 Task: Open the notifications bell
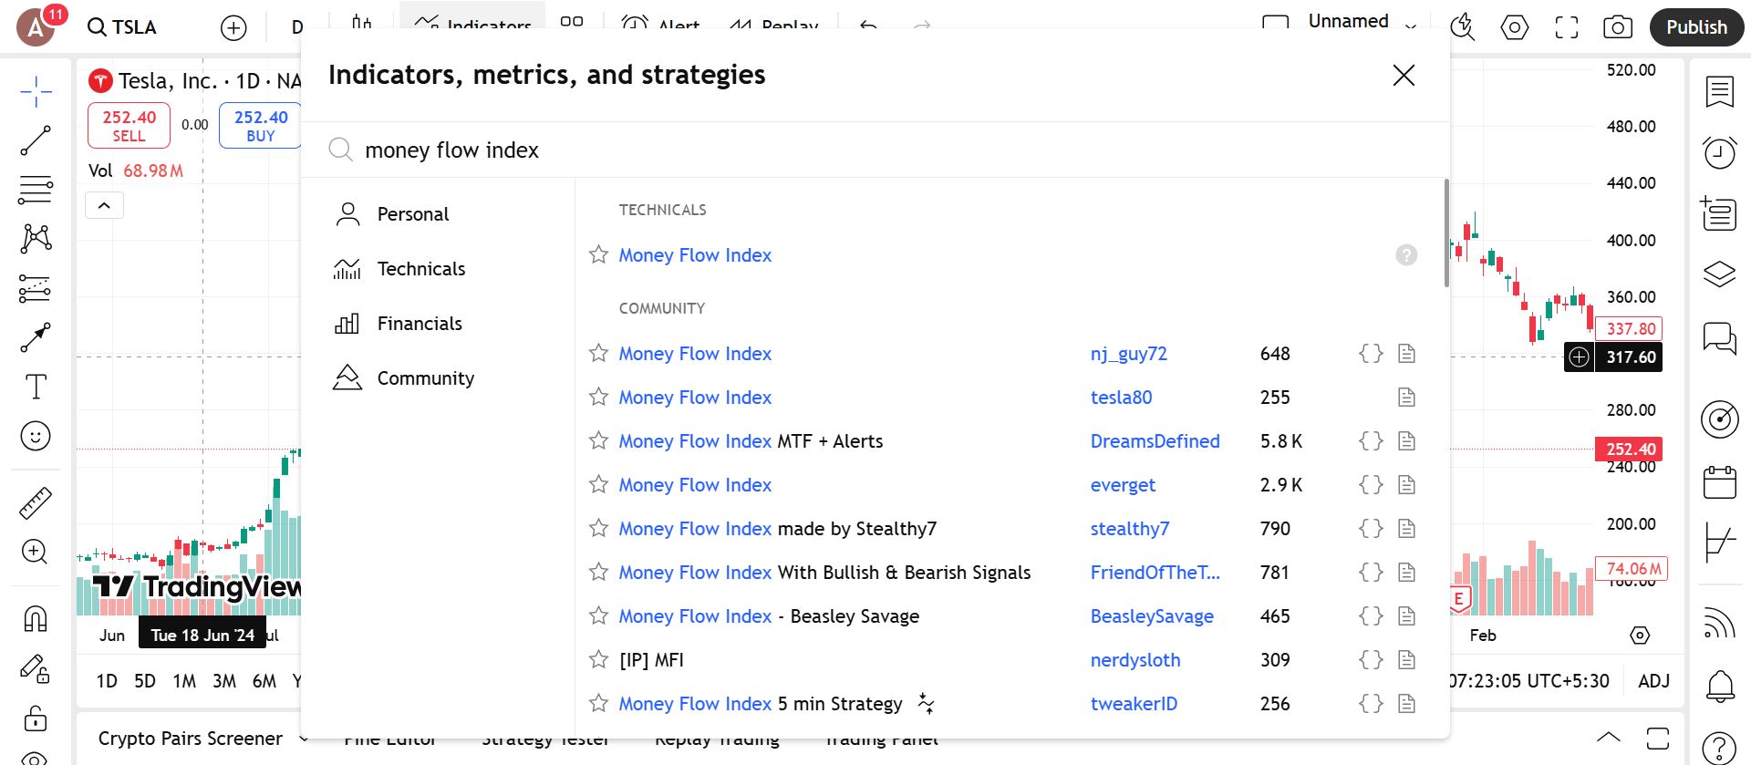click(1720, 686)
